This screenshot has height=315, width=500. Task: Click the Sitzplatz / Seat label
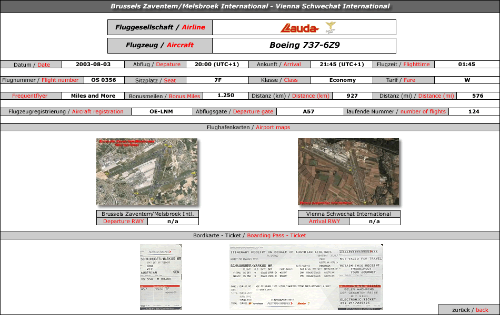click(156, 80)
